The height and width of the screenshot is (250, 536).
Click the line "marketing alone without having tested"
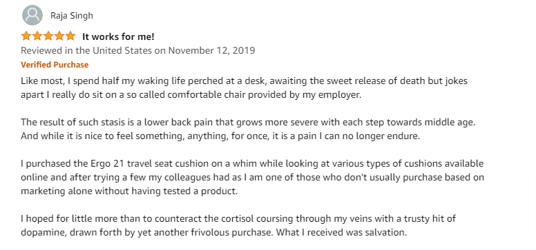point(129,191)
